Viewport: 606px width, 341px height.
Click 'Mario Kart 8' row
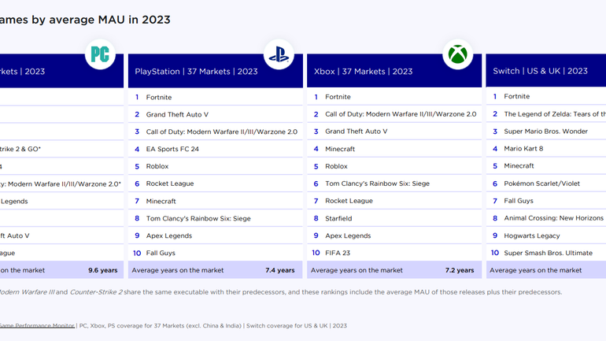(546, 149)
